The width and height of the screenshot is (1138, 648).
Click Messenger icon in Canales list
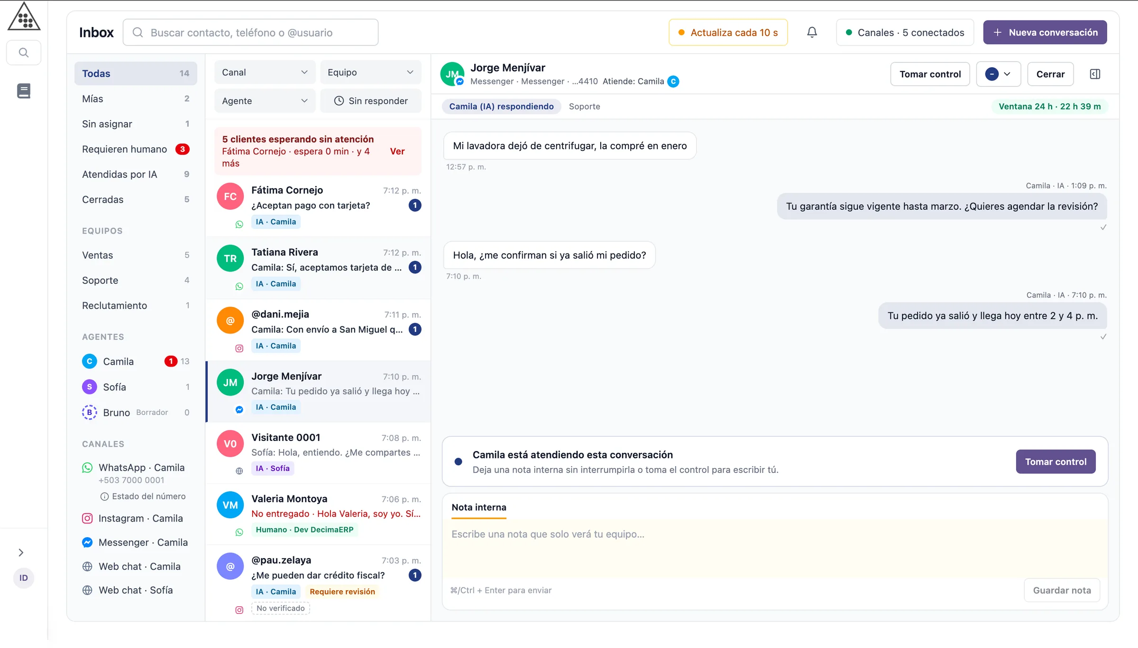point(87,542)
